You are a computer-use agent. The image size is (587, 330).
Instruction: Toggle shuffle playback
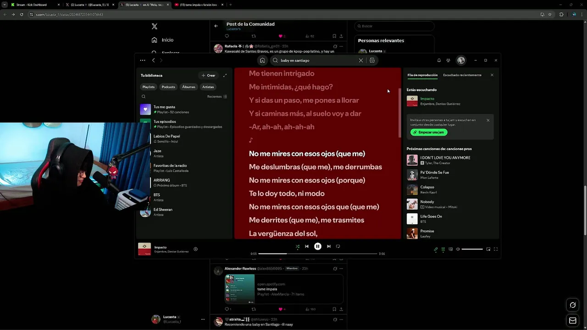tap(297, 246)
